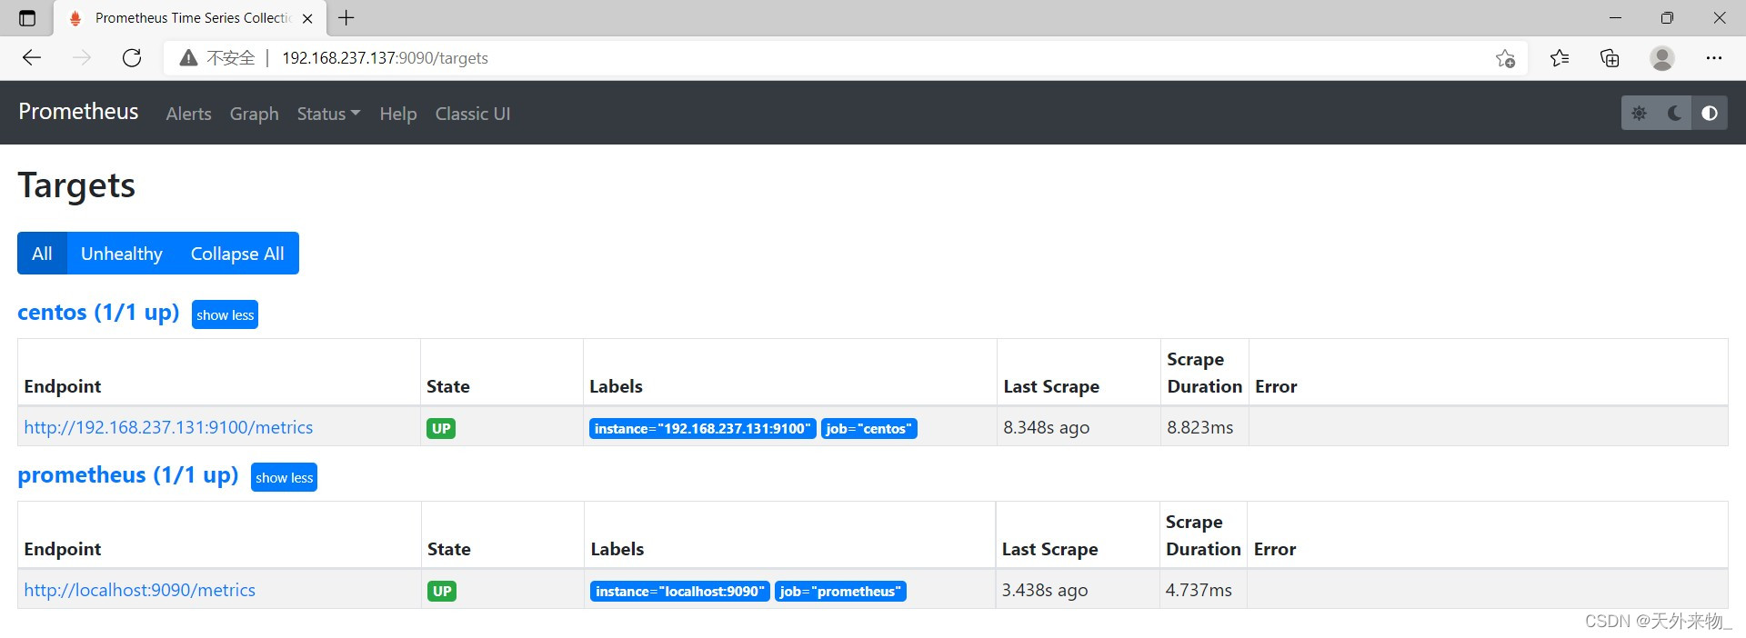
Task: Reload the page with the refresh icon
Action: [x=132, y=58]
